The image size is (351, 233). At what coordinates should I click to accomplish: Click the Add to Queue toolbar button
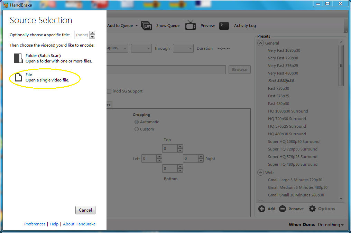(x=120, y=26)
